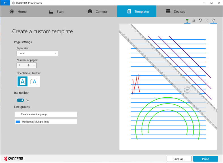Expand highlighter options chevron under pen
223x163 pixels.
point(187,23)
